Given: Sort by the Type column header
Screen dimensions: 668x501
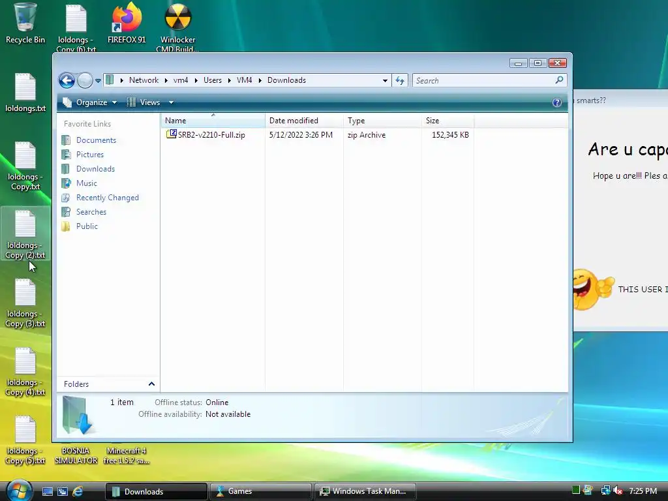Looking at the screenshot, I should [x=382, y=121].
